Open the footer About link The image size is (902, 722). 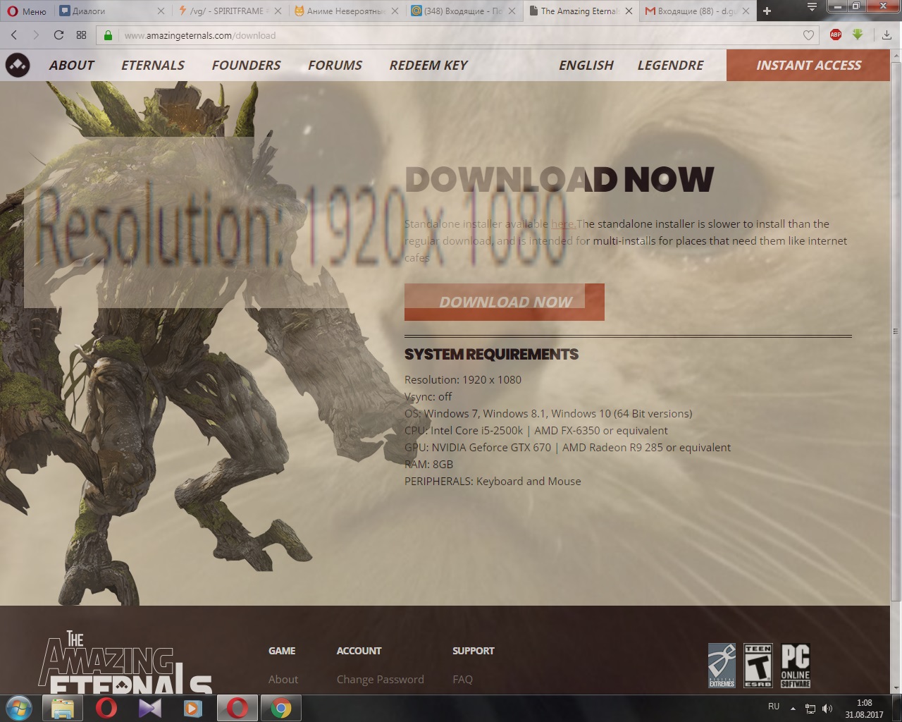click(x=283, y=679)
